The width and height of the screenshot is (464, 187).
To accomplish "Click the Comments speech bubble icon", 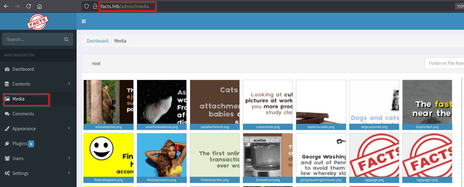I will tap(7, 114).
